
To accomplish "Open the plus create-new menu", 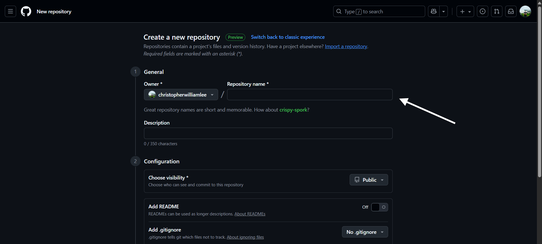I will click(x=465, y=11).
